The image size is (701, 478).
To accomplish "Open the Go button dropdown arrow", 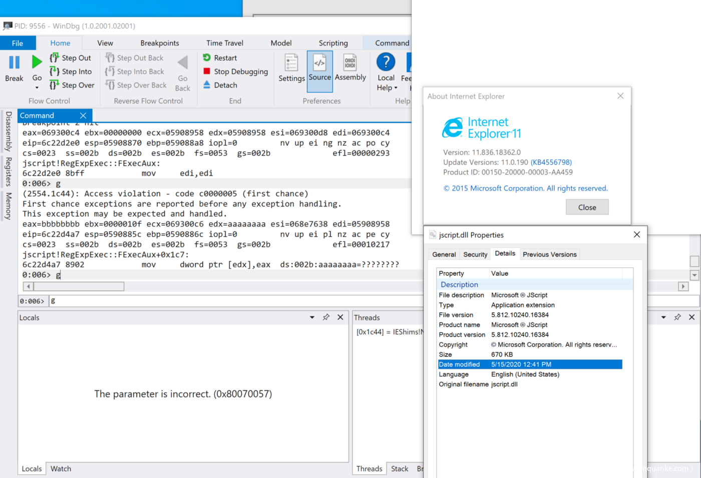I will point(37,88).
